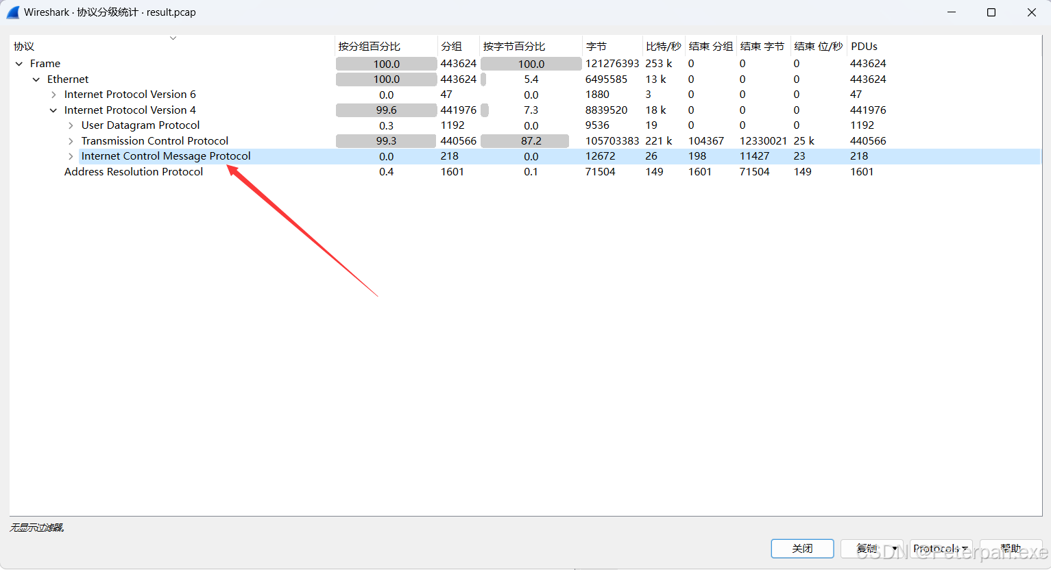Viewport: 1051px width, 570px height.
Task: Click the 帮助 button
Action: pyautogui.click(x=1011, y=549)
